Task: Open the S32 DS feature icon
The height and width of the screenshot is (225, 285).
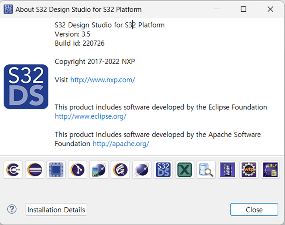Action: [x=163, y=170]
